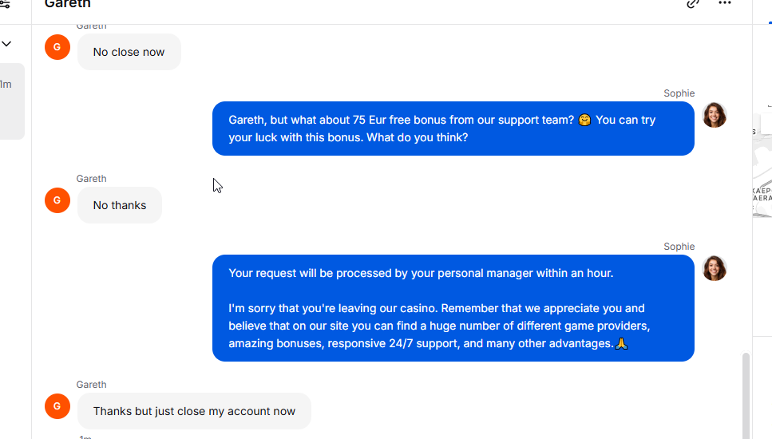This screenshot has height=439, width=772.
Task: Collapse the sidebar chevron arrow
Action: [6, 44]
